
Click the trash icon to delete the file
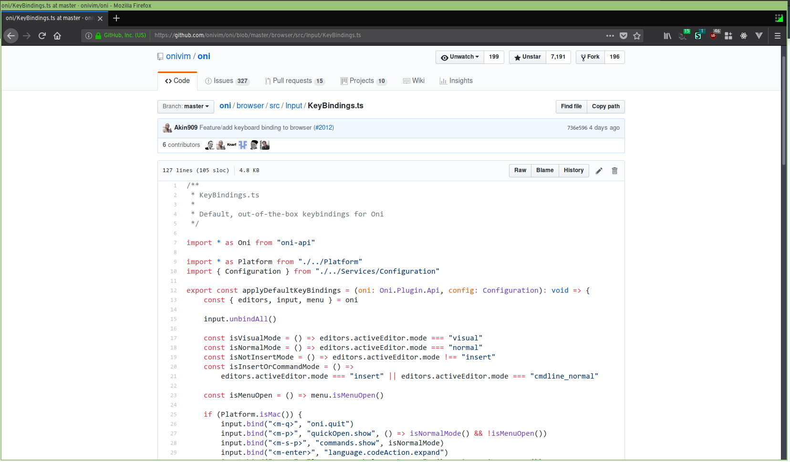point(614,170)
